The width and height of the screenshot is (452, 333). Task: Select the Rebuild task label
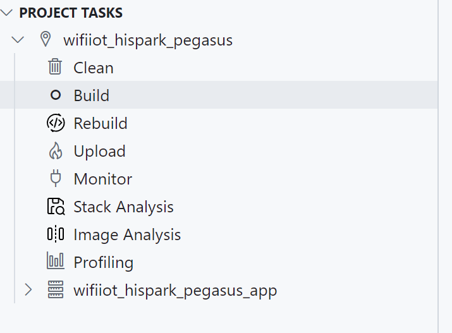coord(101,123)
